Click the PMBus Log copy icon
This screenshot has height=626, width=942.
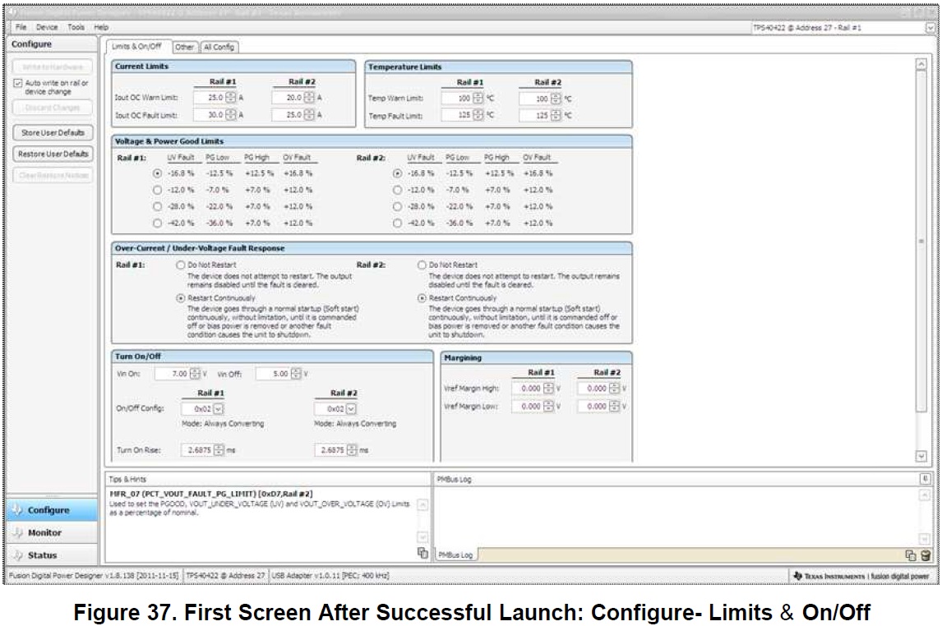[911, 555]
